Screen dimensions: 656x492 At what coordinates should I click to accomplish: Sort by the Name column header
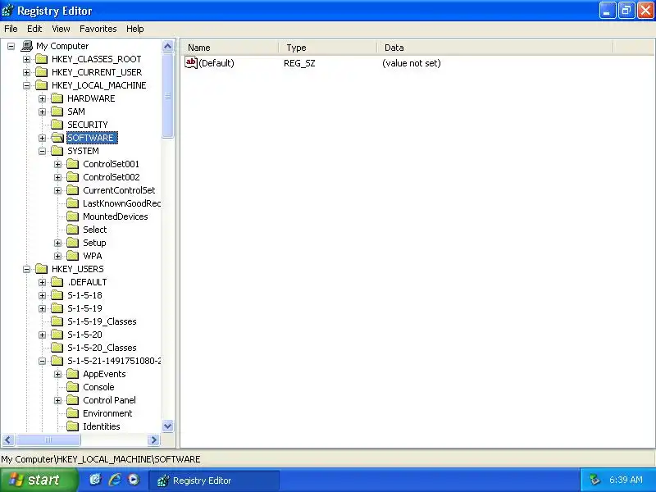(x=230, y=48)
